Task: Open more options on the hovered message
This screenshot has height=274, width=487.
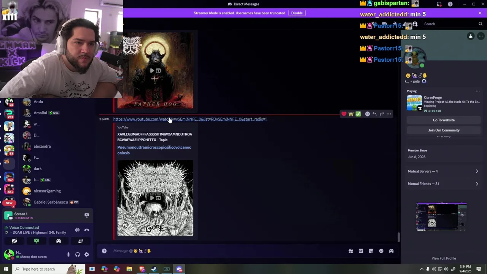Action: (389, 114)
